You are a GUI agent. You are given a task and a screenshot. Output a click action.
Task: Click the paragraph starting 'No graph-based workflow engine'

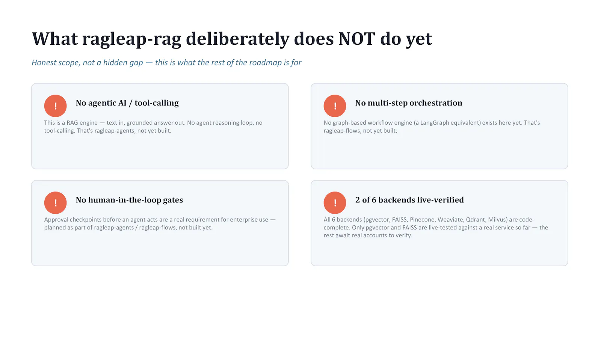(432, 127)
